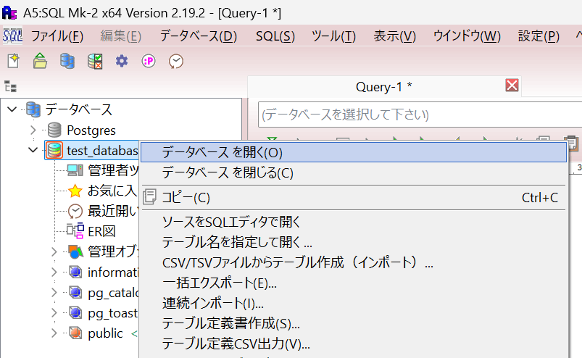
Task: Open the 設定(P) menu
Action: 539,36
